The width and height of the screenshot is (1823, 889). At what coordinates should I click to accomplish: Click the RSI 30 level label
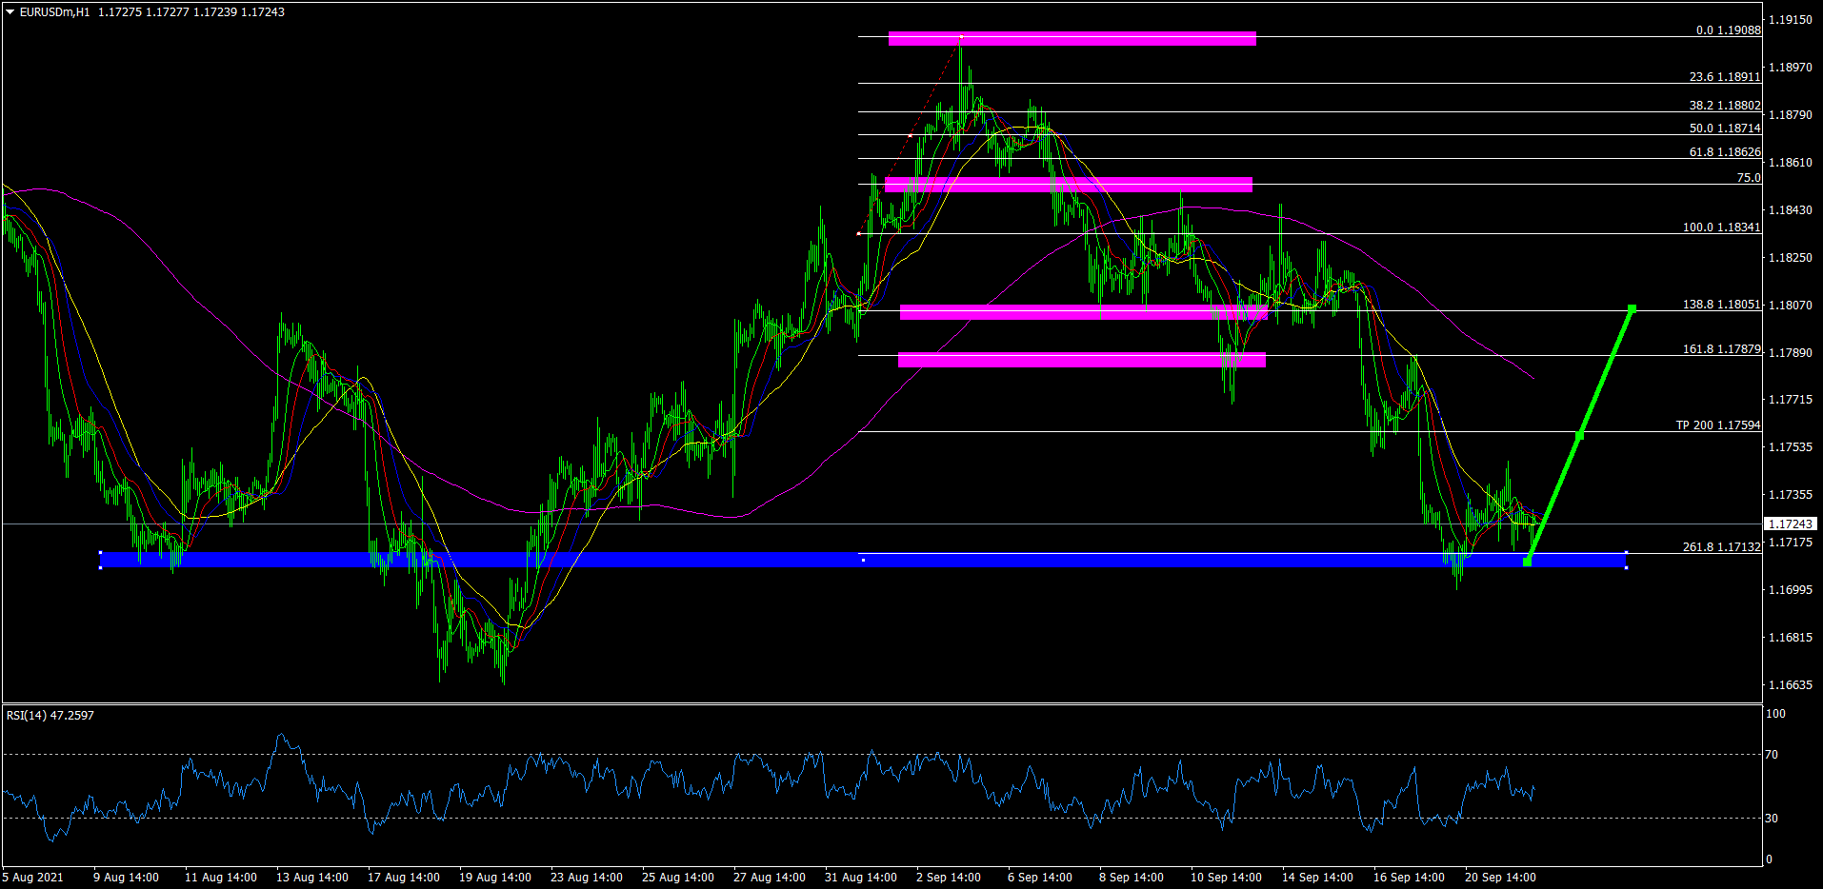click(x=1772, y=819)
